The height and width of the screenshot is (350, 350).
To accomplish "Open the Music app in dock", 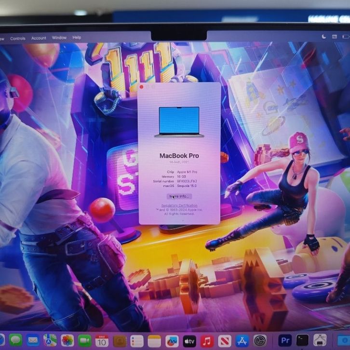I will [207, 341].
